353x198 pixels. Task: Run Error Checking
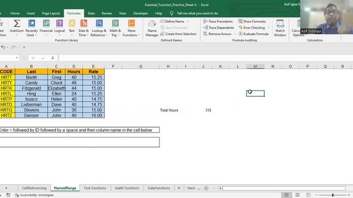tap(252, 28)
